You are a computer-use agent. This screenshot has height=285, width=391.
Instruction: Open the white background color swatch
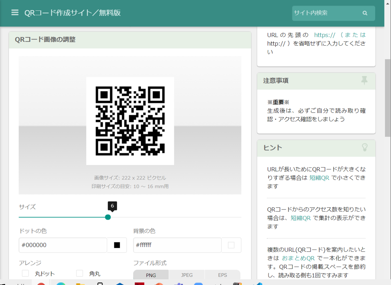(231, 245)
